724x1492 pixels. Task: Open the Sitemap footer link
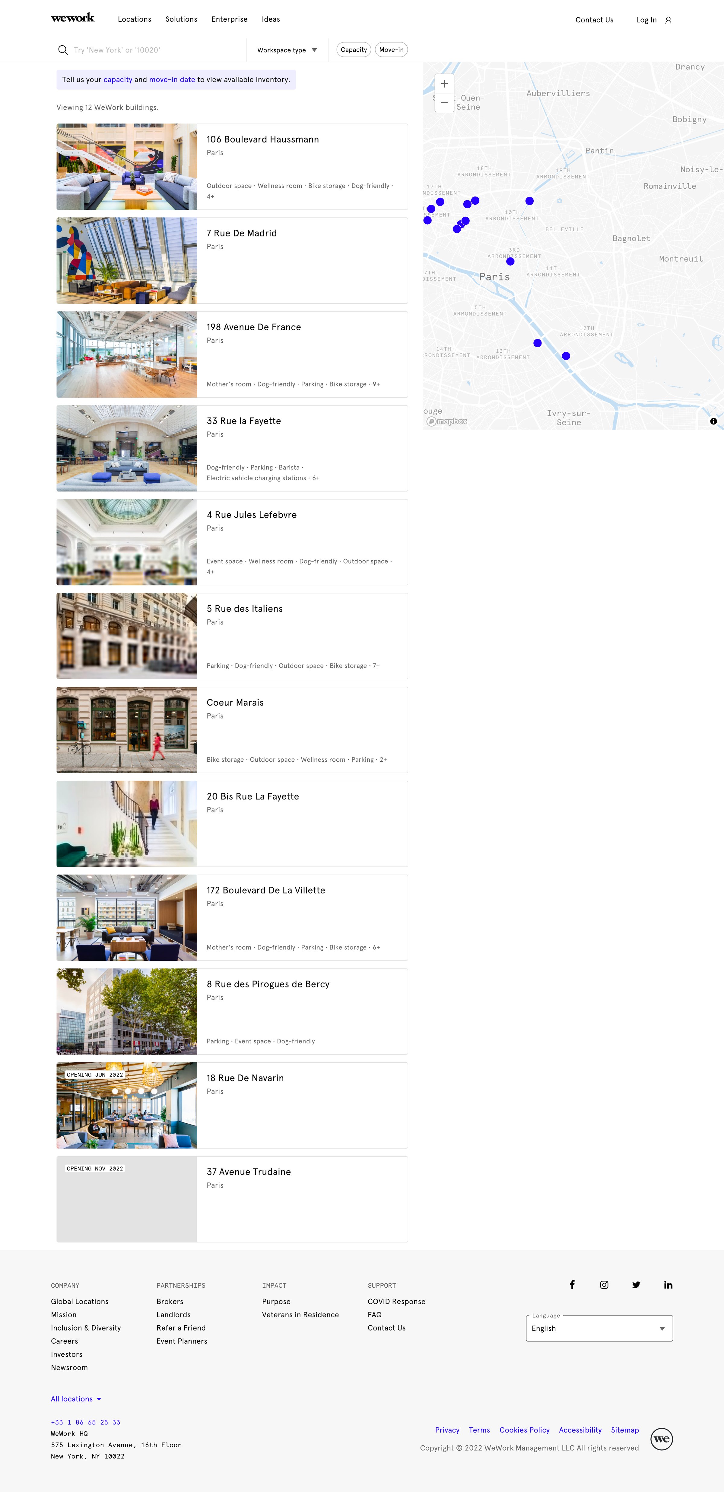tap(625, 1430)
